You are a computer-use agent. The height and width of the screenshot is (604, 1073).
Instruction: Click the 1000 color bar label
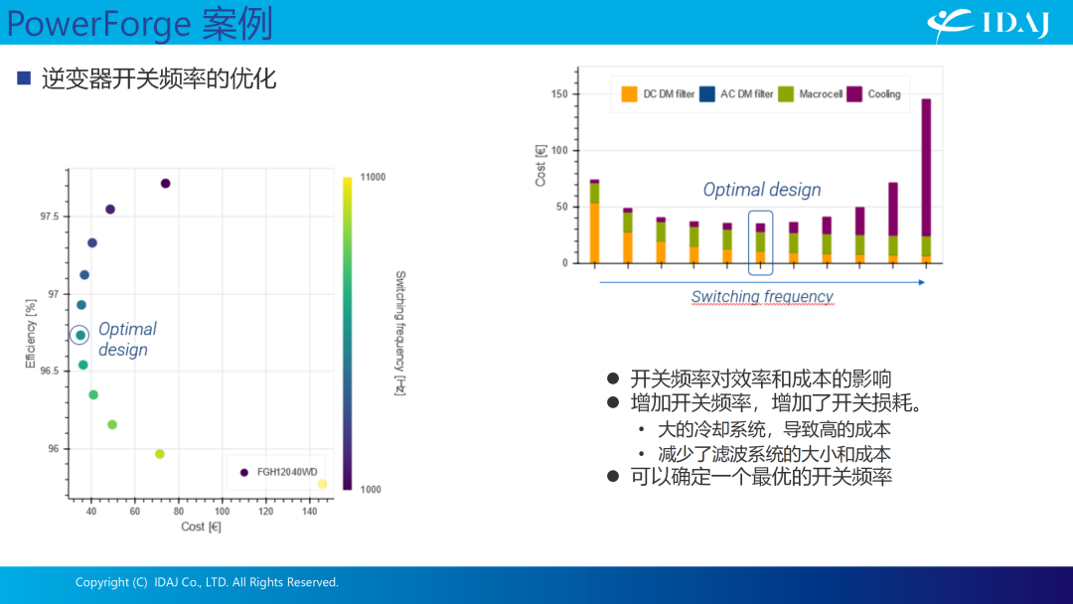click(x=371, y=489)
